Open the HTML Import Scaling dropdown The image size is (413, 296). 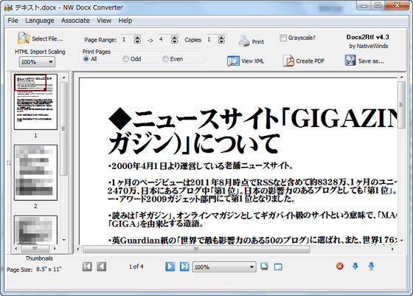click(37, 62)
